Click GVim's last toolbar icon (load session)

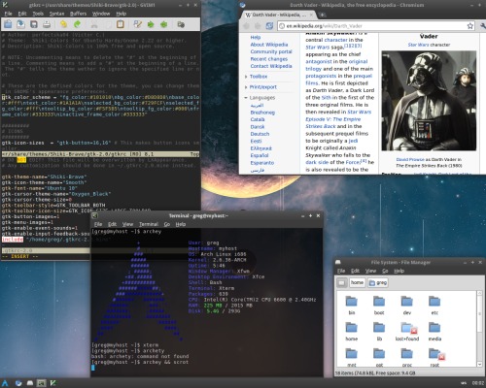181,24
